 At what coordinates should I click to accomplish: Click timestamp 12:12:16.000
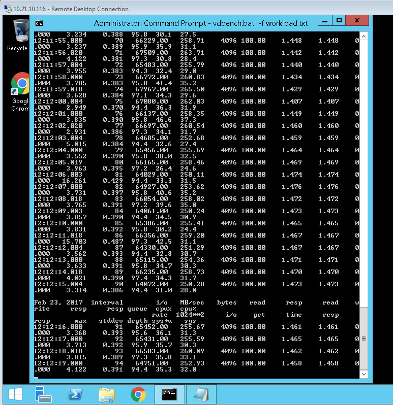pyautogui.click(x=58, y=327)
